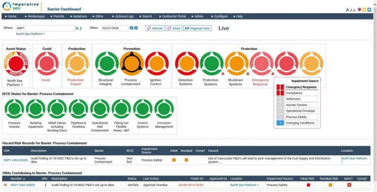Image resolution: width=377 pixels, height=192 pixels.
Task: Click the info icon in the ORA row
Action: [x=45, y=185]
